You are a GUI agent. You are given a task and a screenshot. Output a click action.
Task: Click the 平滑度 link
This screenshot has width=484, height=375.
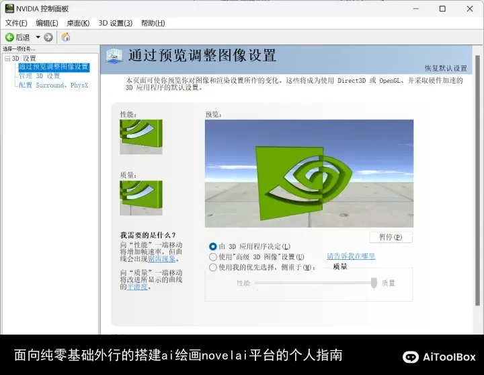[x=137, y=287]
